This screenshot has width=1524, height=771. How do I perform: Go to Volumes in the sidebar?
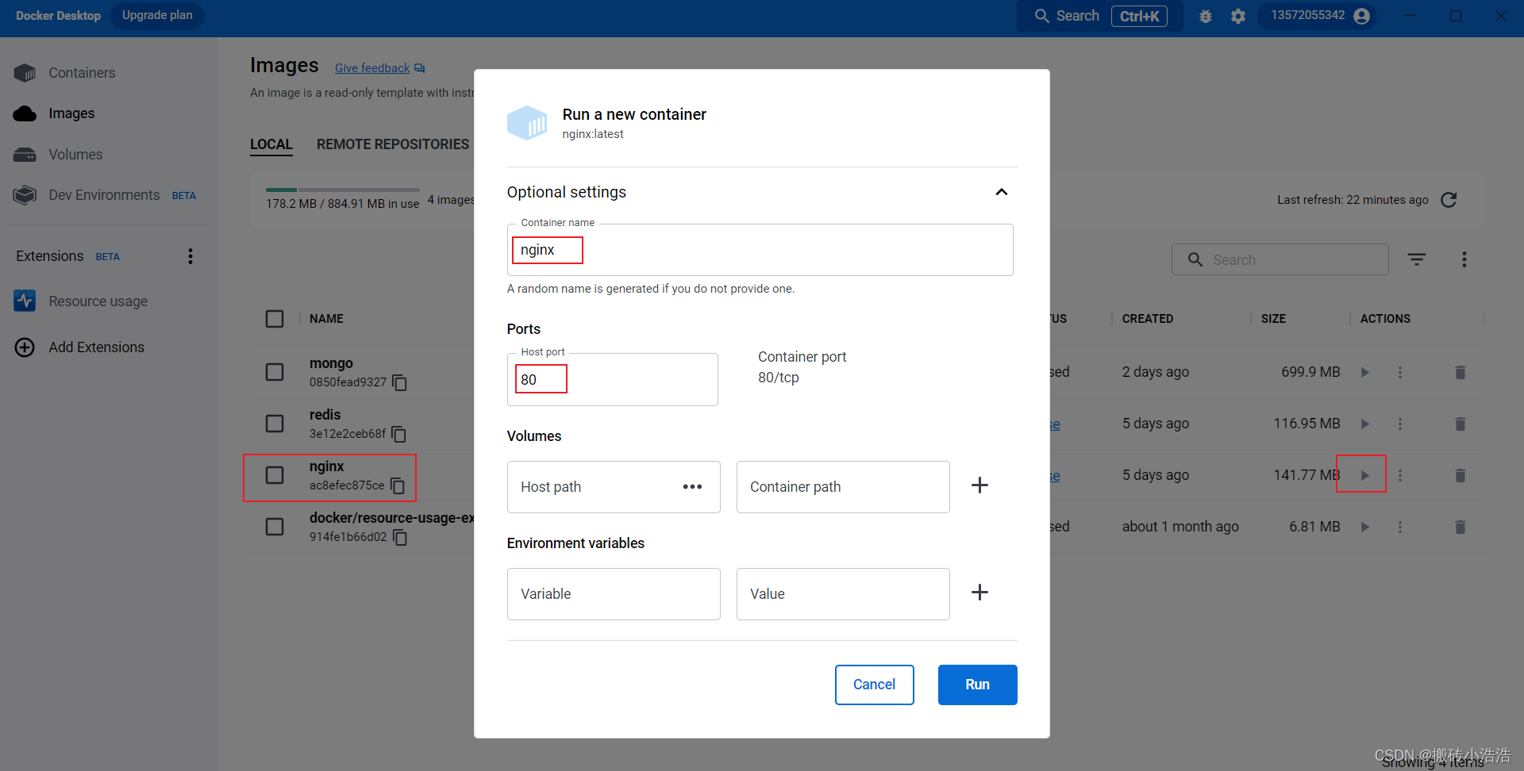pos(75,155)
